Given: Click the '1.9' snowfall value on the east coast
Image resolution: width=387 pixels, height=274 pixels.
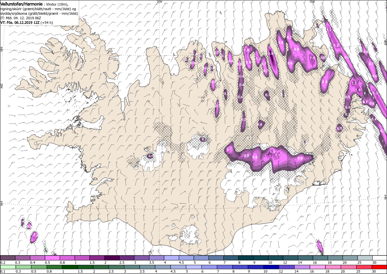Looking at the screenshot, I should coord(358,90).
